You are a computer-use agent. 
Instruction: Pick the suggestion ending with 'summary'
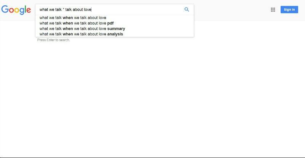(x=82, y=29)
